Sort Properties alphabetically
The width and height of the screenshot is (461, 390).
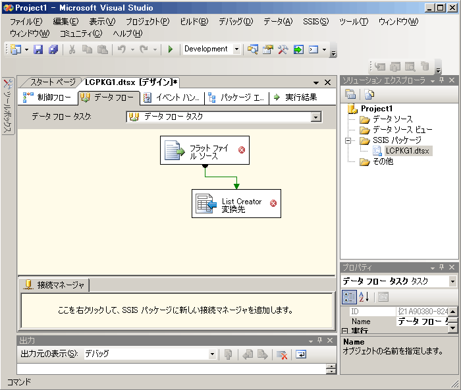tap(364, 297)
